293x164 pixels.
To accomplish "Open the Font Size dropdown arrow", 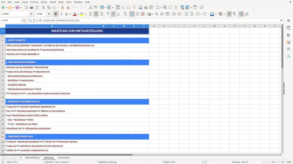I will (x=49, y=14).
